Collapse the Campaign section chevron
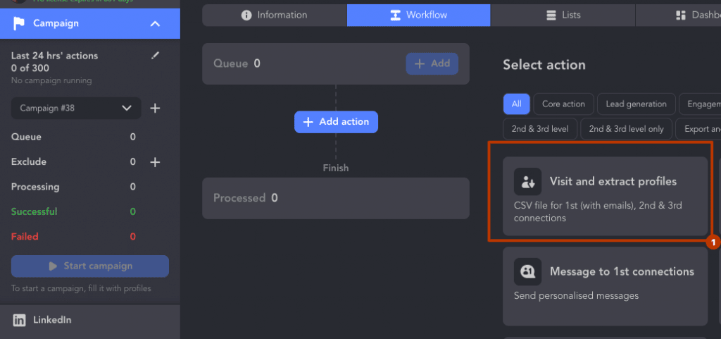 tap(156, 23)
